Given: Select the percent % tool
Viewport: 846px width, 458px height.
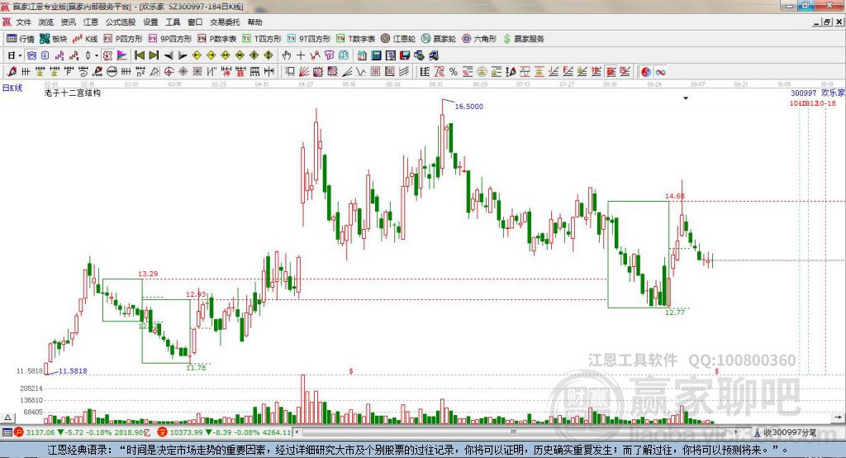Looking at the screenshot, I should tap(454, 72).
